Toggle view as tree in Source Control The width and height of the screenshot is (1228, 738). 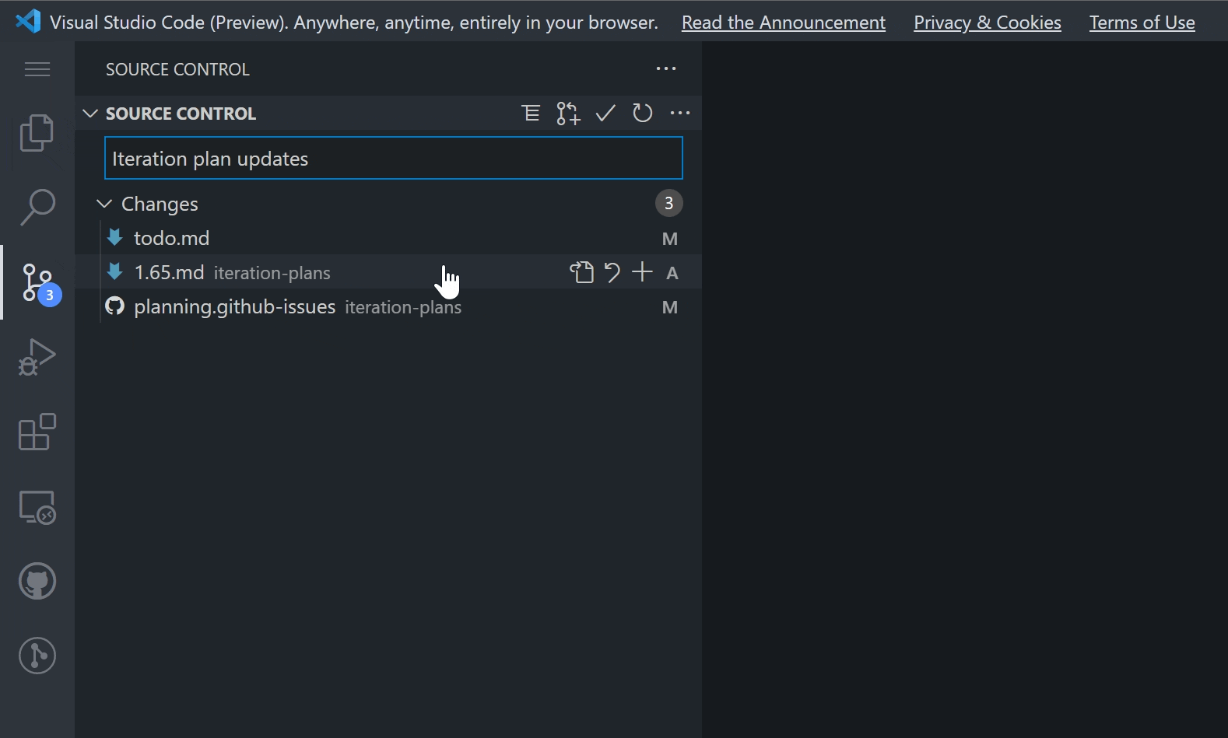tap(531, 114)
